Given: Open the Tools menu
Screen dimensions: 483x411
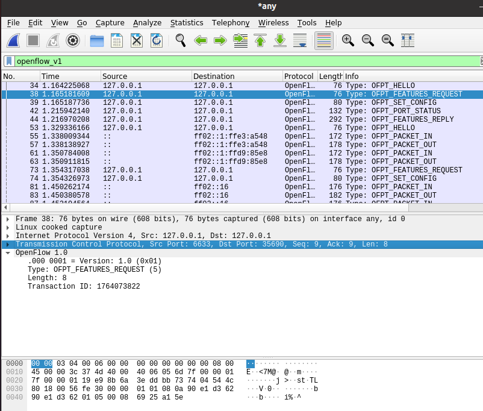Looking at the screenshot, I should click(307, 23).
